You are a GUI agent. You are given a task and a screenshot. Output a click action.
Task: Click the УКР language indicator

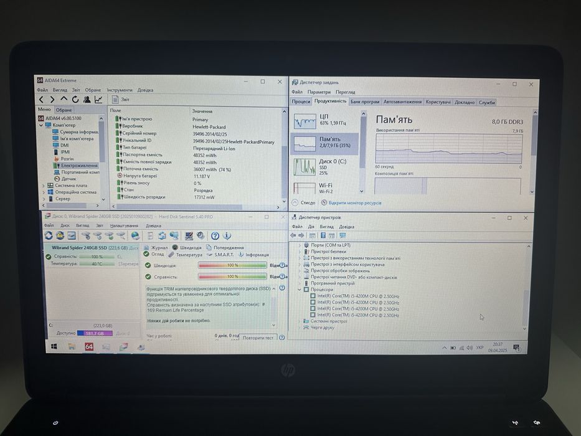[x=480, y=348]
